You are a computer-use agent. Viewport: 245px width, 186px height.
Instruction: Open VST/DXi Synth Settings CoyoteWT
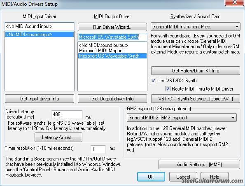(x=196, y=98)
